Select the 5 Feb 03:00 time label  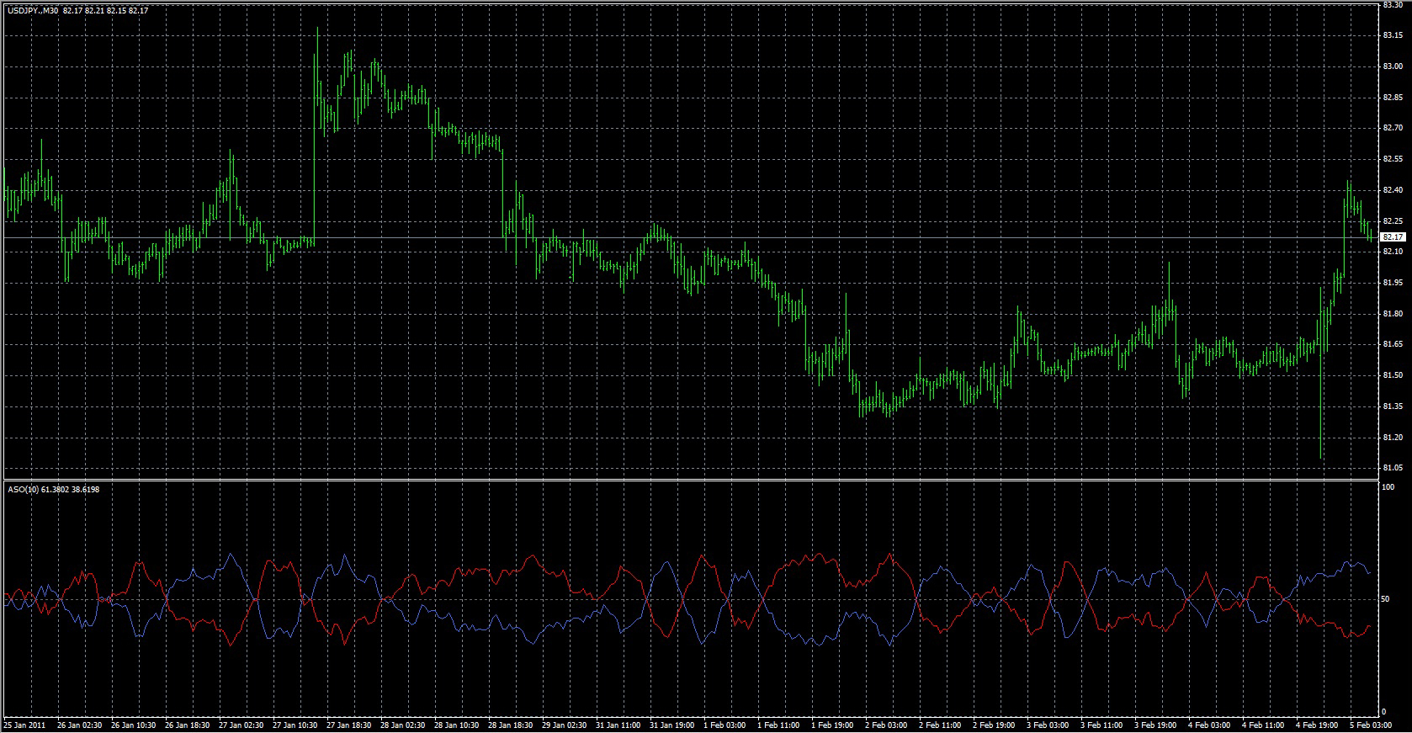(x=1372, y=725)
